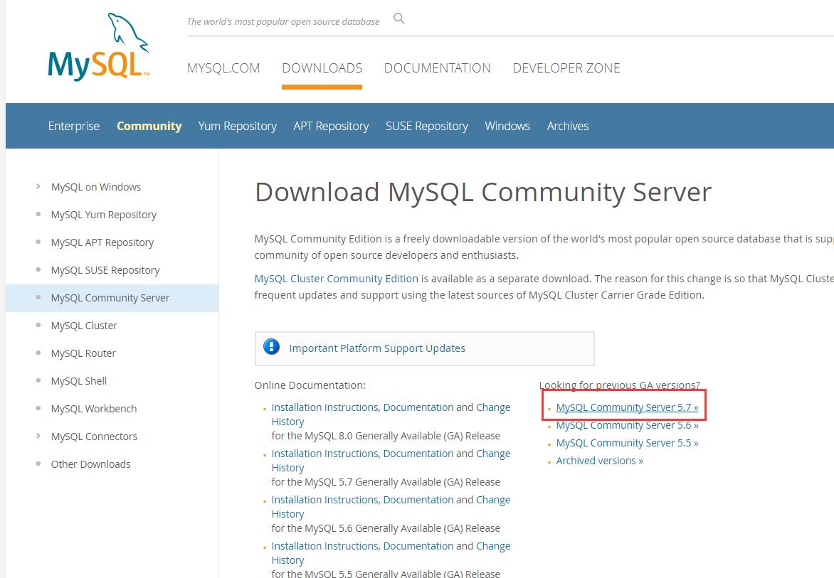Click the Online Documentation: label
Screen dimensions: 834x578
coord(310,385)
